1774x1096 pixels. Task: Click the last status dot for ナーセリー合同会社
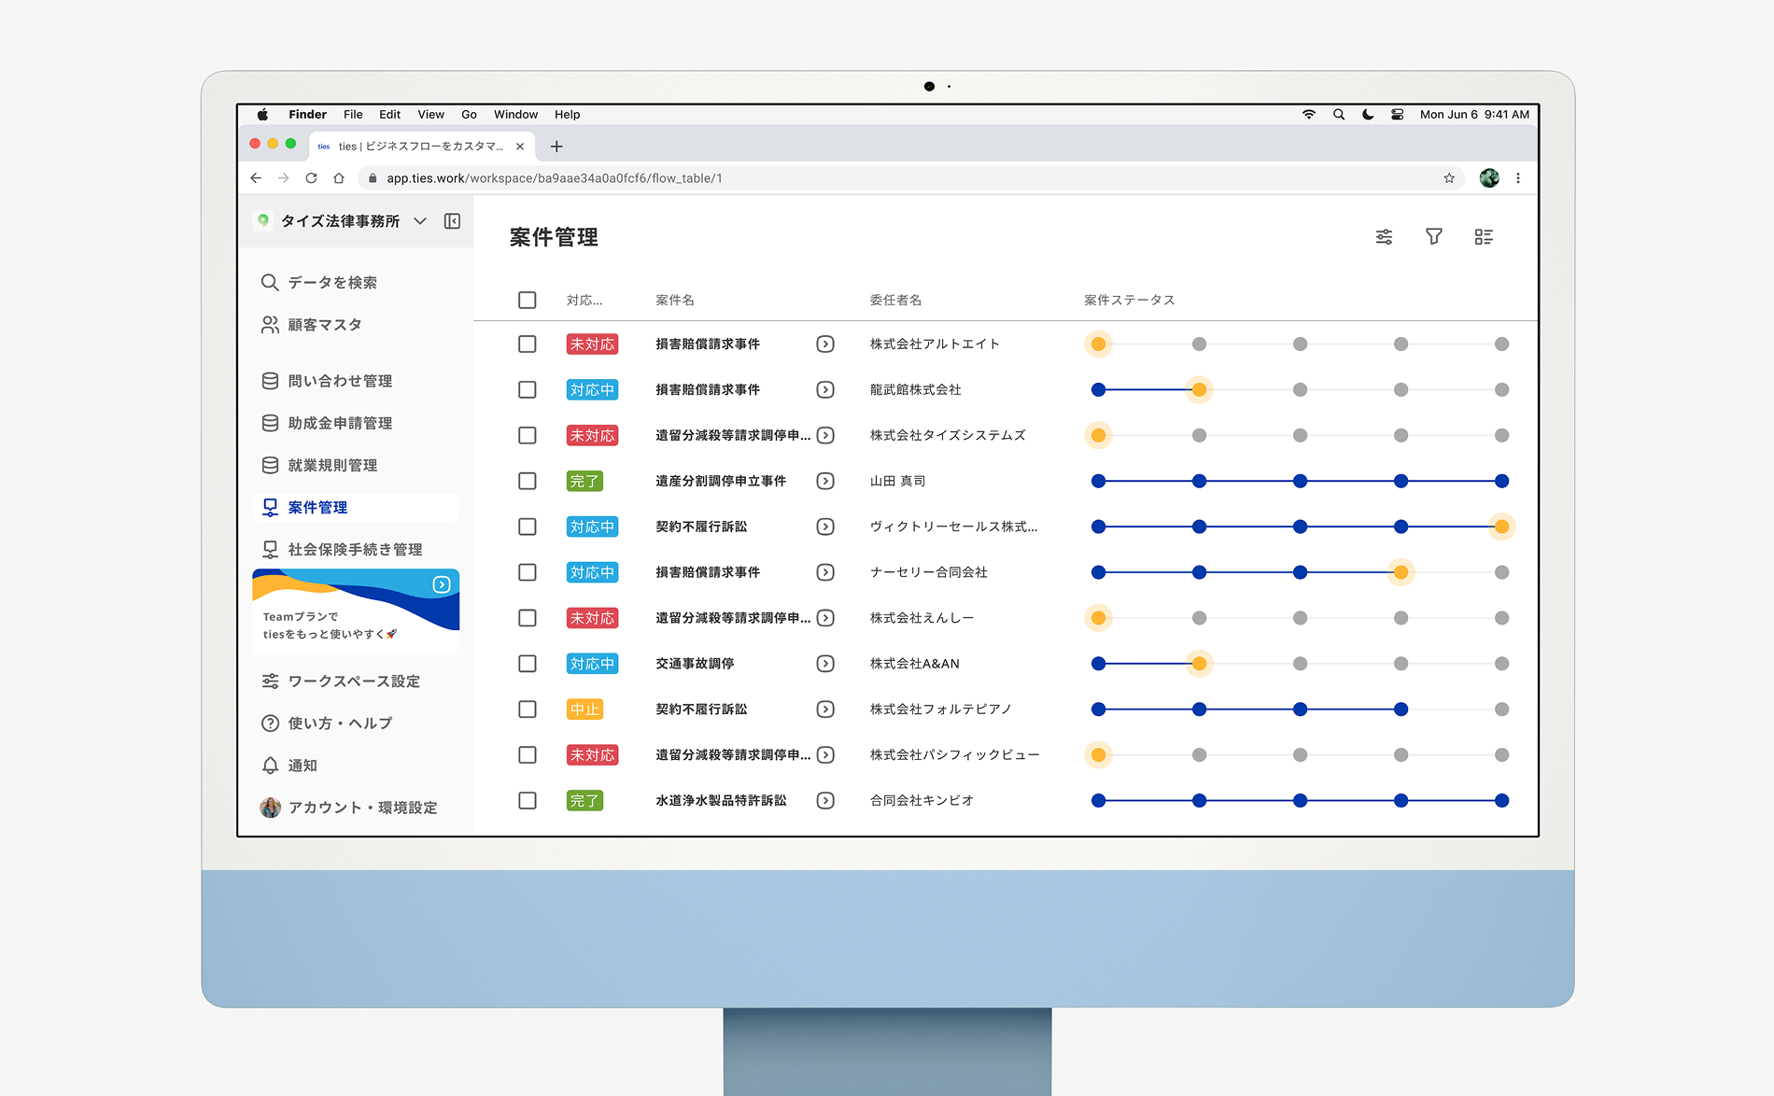coord(1501,572)
